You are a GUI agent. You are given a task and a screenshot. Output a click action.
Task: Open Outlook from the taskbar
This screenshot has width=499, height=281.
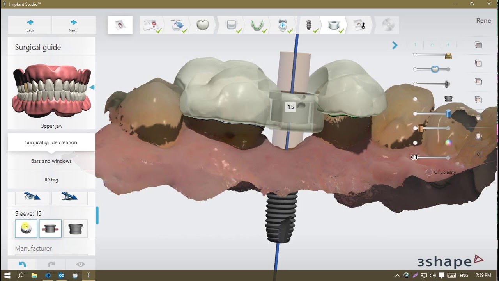click(x=61, y=276)
